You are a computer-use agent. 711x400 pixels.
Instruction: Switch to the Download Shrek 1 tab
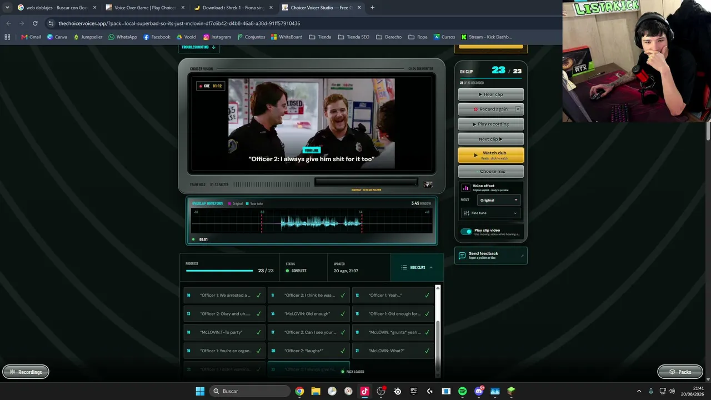pos(233,8)
